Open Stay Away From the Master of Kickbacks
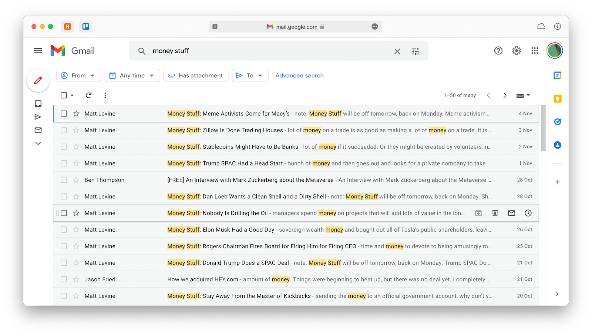Viewport: 592px width, 336px height. pos(296,296)
